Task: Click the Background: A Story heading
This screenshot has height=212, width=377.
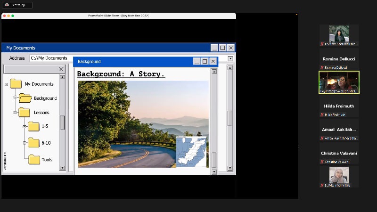Action: (121, 74)
